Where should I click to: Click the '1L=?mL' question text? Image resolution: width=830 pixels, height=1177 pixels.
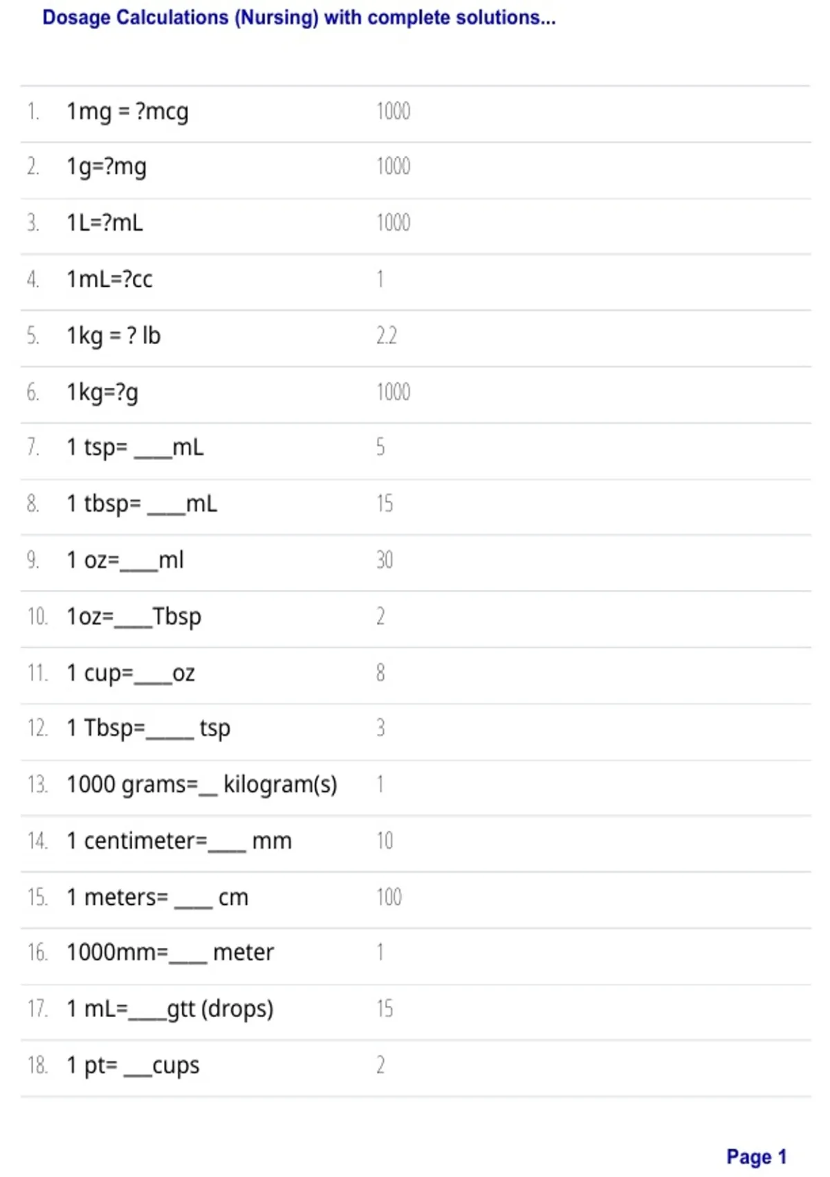[104, 223]
